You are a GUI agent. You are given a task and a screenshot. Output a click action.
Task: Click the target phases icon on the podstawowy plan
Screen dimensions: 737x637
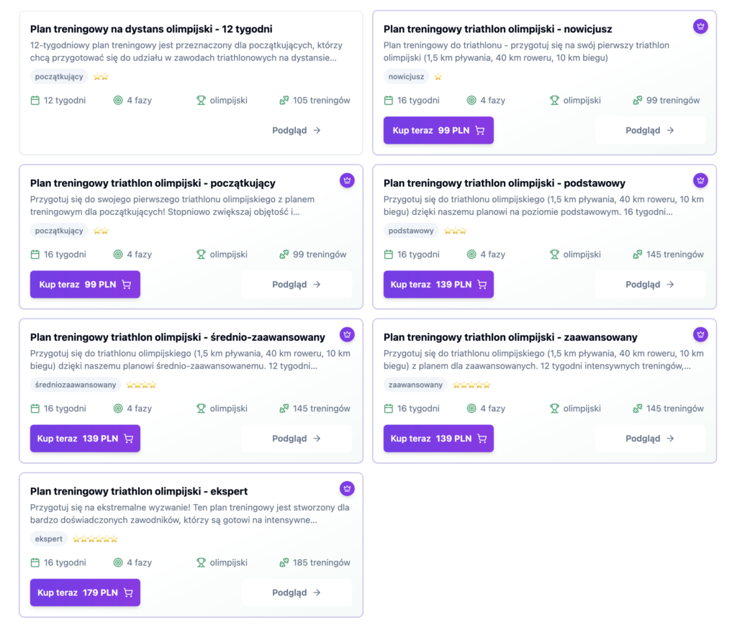click(x=471, y=255)
